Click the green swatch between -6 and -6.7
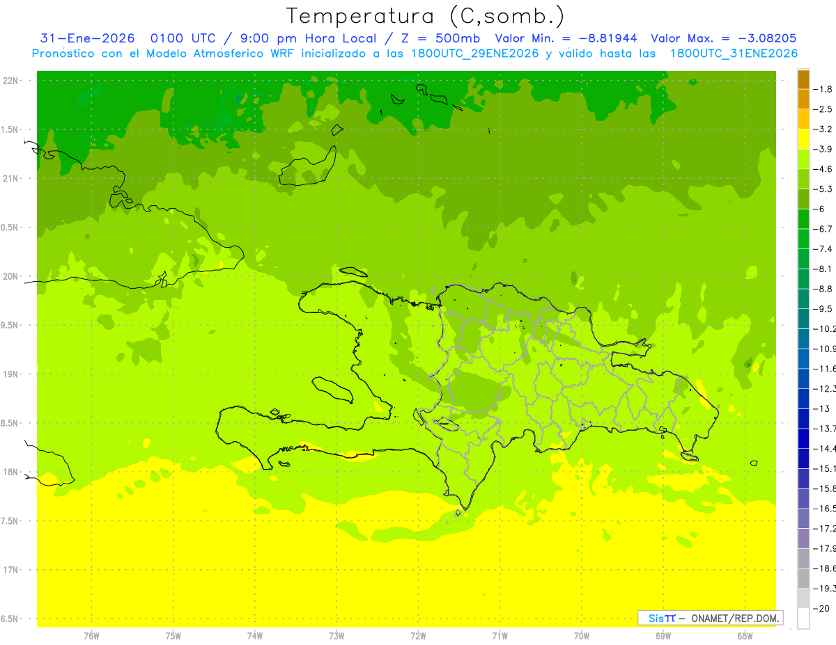 coord(803,219)
